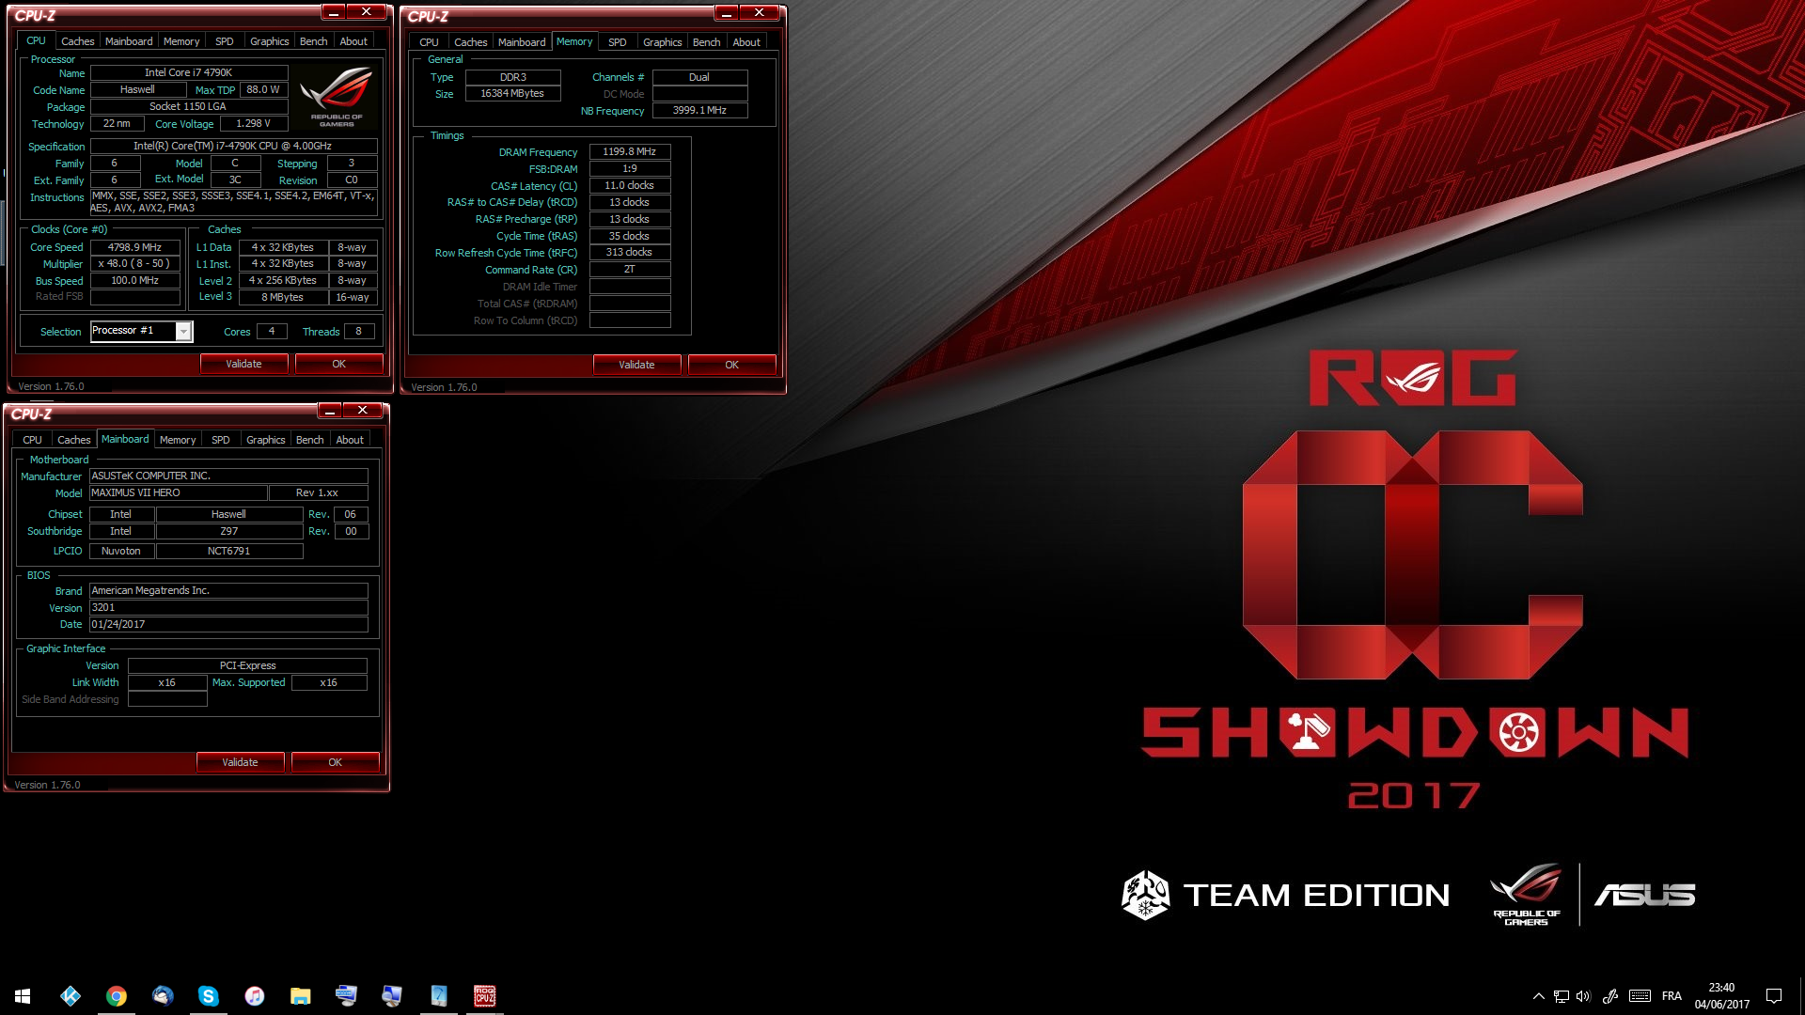Click the ASUSTeK COMPUTER INC. manufacturer field
The width and height of the screenshot is (1805, 1015).
coord(228,476)
